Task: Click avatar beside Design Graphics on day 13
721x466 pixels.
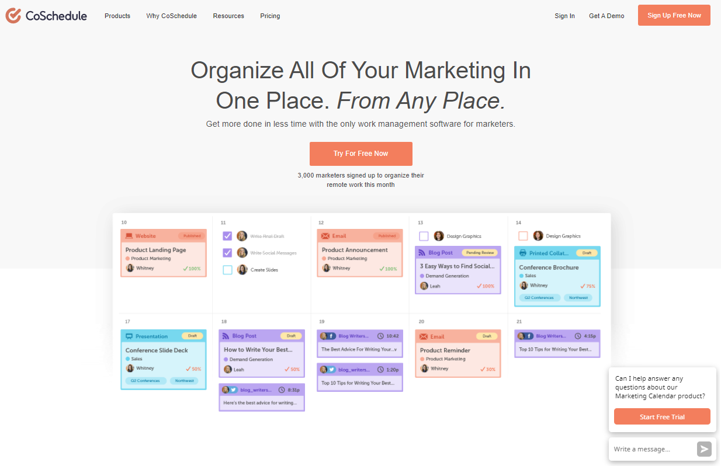Action: pos(439,236)
